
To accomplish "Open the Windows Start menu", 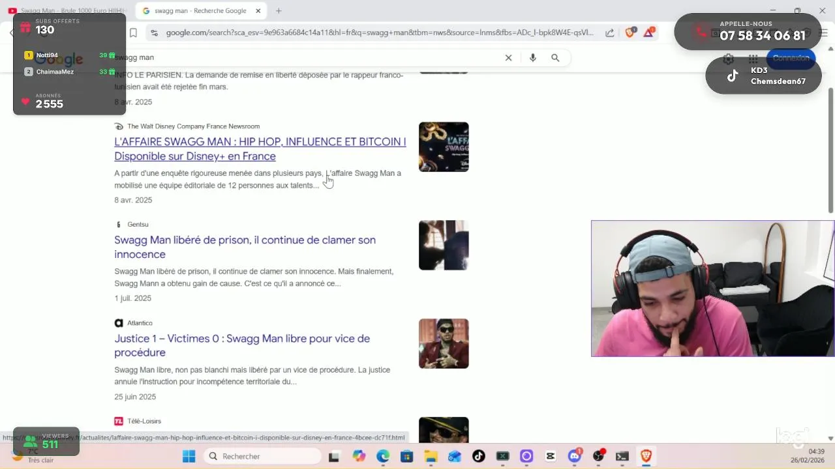I will point(189,456).
